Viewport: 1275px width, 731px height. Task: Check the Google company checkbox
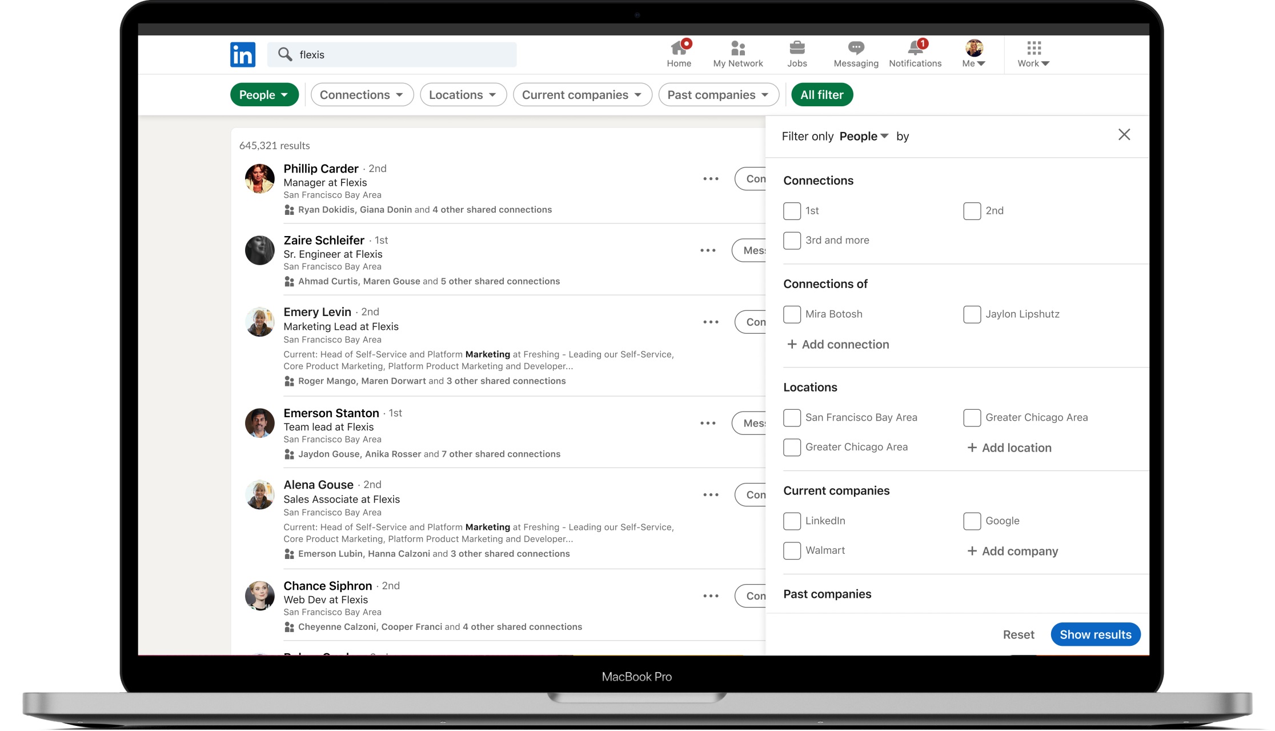click(972, 521)
